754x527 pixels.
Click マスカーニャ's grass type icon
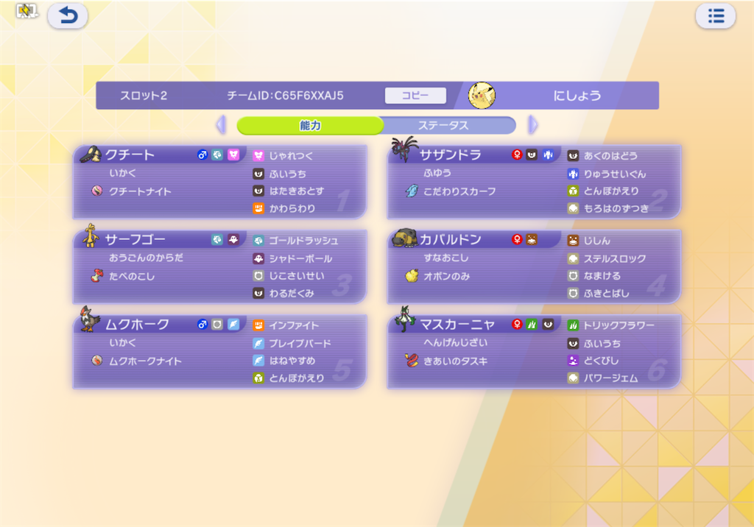coord(532,325)
